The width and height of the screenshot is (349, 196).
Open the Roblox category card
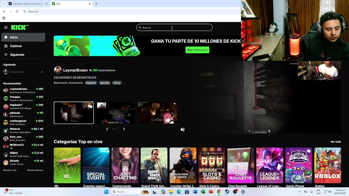pos(328,165)
